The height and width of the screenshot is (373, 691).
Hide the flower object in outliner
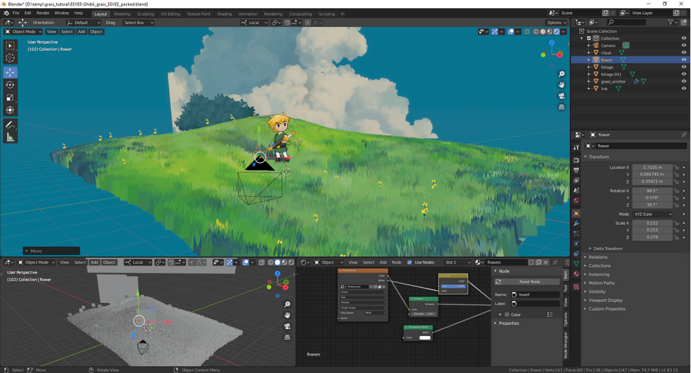pyautogui.click(x=684, y=60)
